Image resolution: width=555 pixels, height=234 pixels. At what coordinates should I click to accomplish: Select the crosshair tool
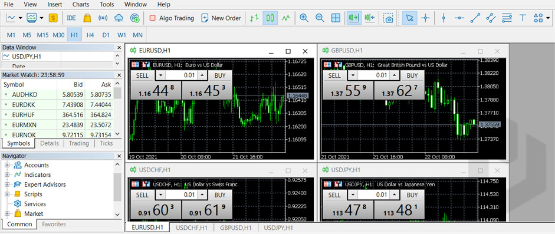click(425, 18)
